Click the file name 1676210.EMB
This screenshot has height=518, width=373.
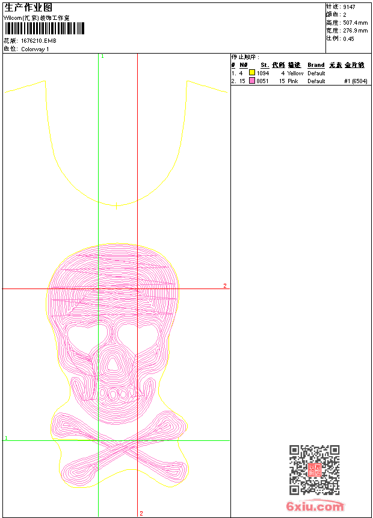39,41
